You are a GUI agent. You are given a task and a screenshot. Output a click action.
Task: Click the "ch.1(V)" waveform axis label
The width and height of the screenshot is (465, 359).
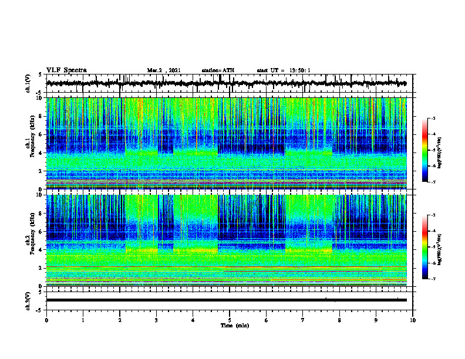[x=28, y=83]
